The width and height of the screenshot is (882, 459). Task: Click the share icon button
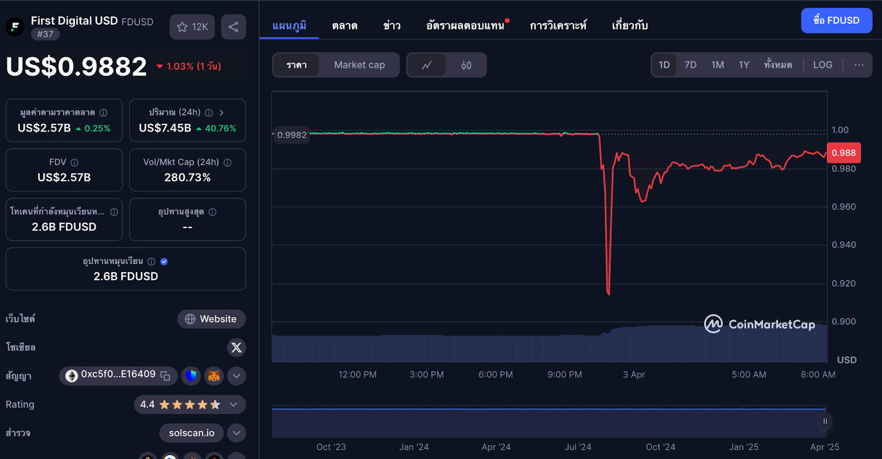tap(233, 27)
